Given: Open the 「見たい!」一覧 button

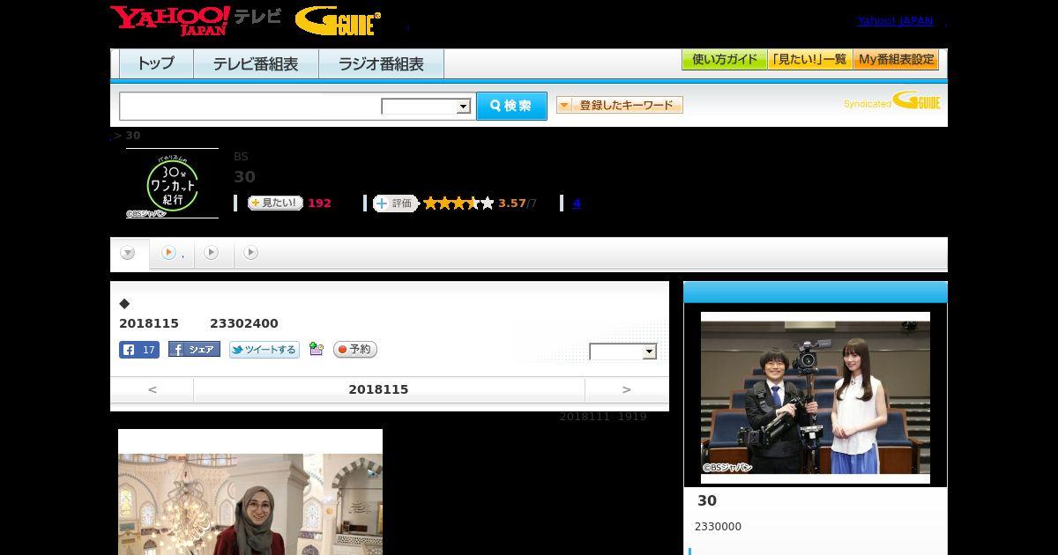Looking at the screenshot, I should point(810,60).
